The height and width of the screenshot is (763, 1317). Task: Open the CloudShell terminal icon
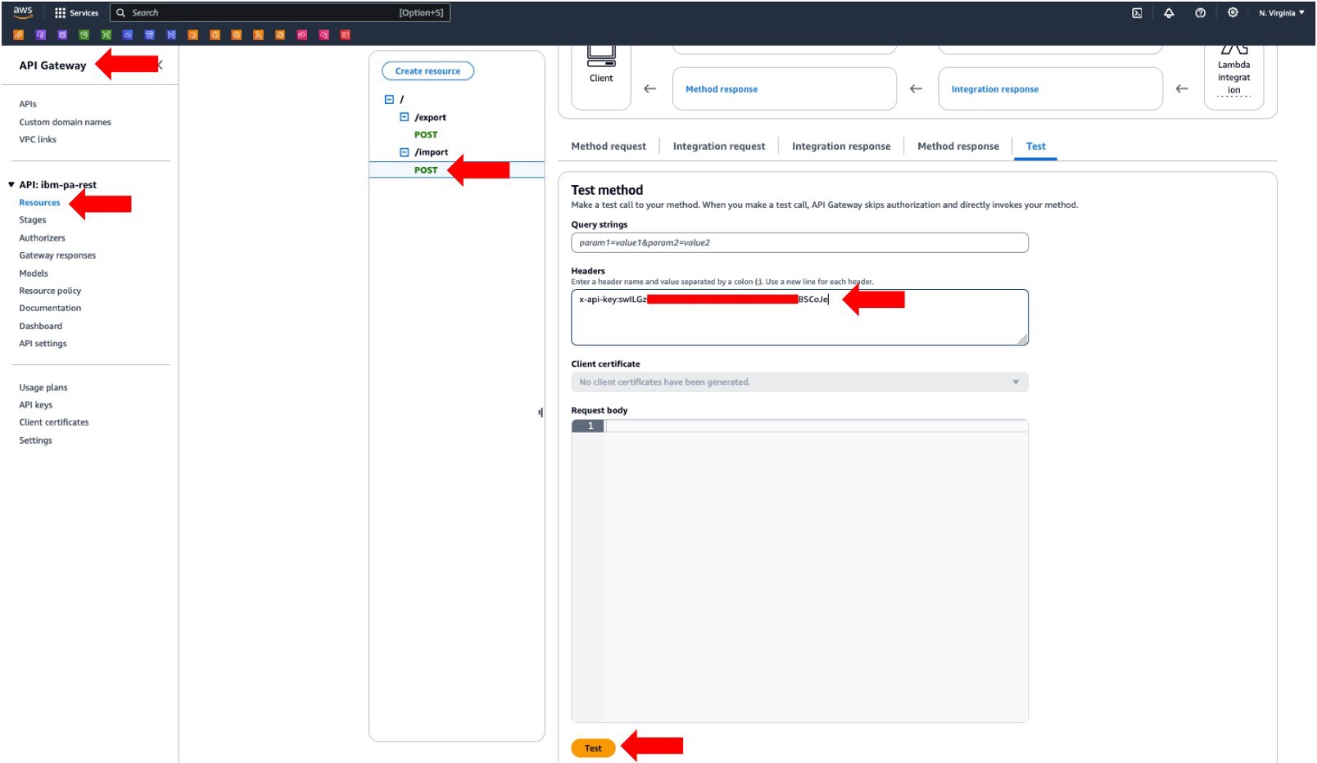click(x=1137, y=13)
